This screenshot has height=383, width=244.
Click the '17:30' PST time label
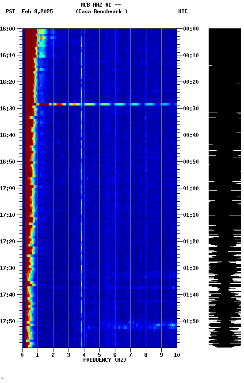tap(8, 269)
